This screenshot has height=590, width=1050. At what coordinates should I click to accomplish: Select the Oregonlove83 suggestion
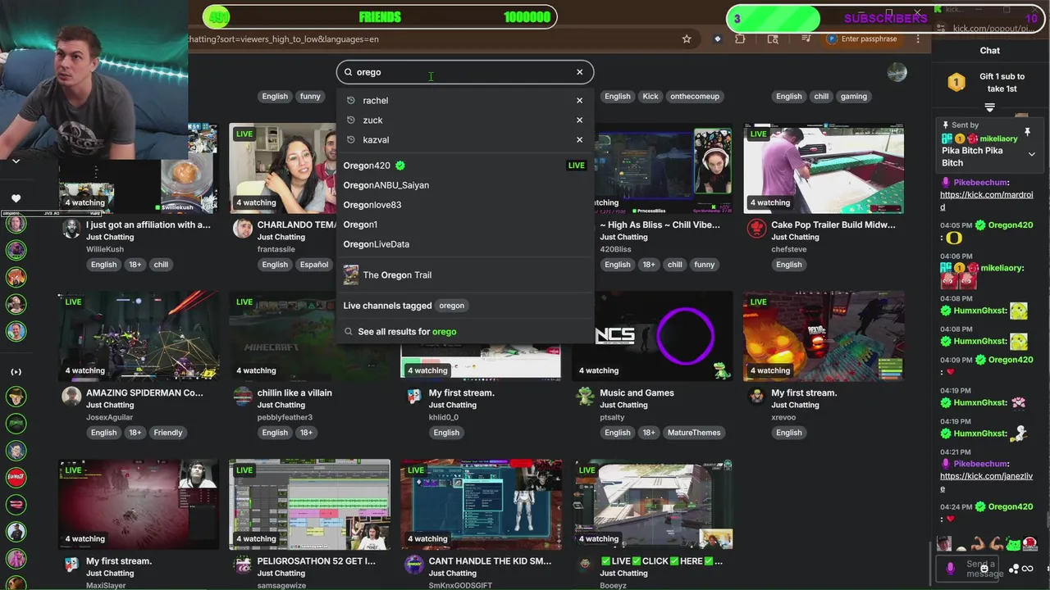point(464,205)
